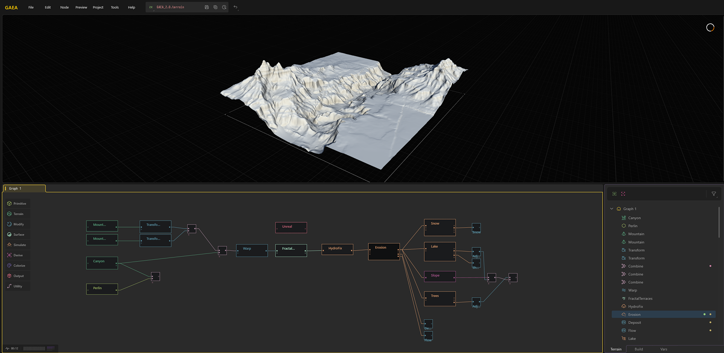Viewport: 724px width, 353px height.
Task: Click the GAEA_2.0.terrain file name
Action: click(x=170, y=7)
